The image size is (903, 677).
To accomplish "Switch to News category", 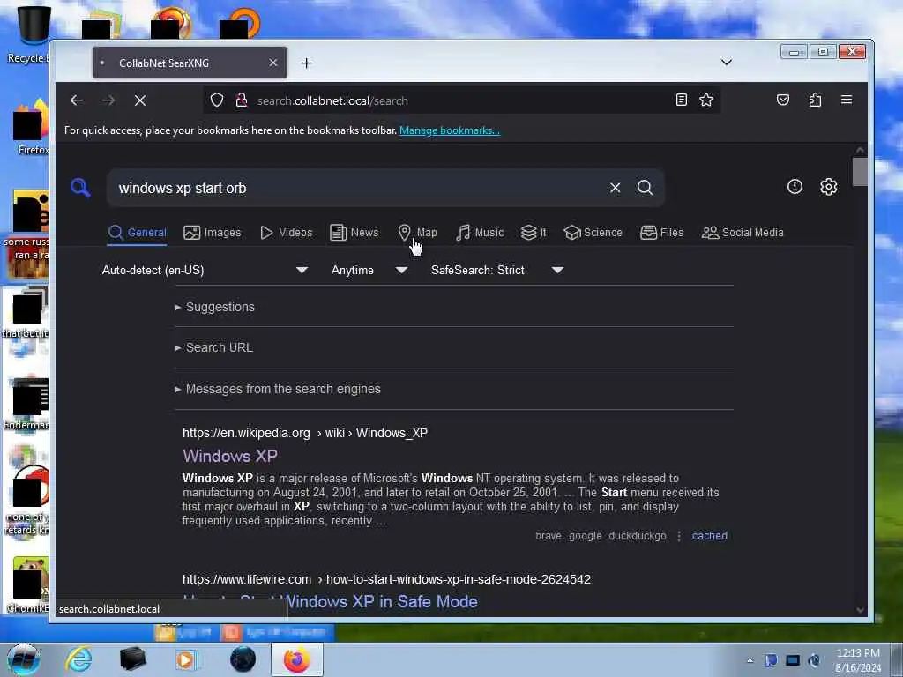I will (354, 233).
